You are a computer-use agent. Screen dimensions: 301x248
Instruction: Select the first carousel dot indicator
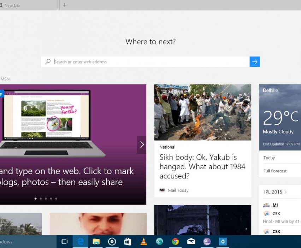click(x=35, y=199)
